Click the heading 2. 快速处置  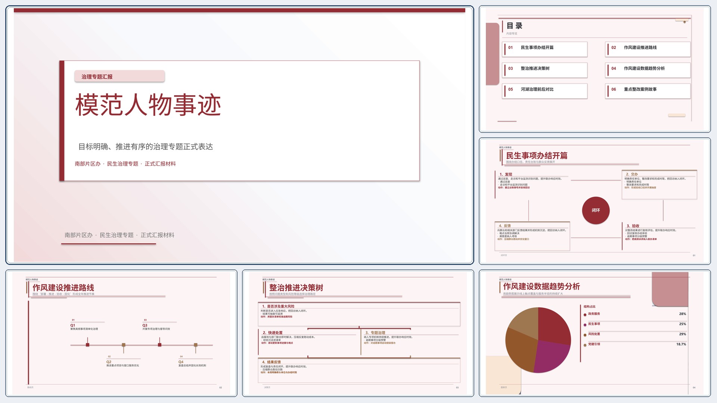273,333
